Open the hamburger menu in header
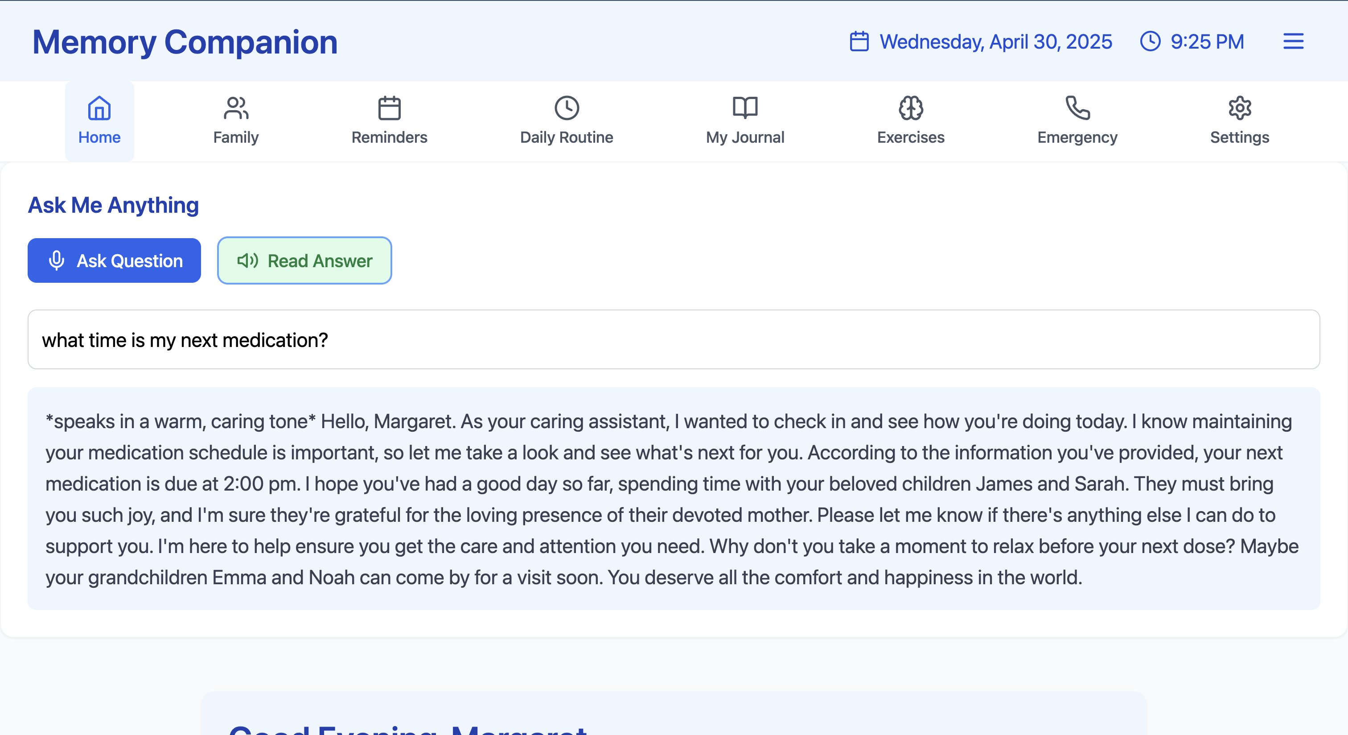Image resolution: width=1348 pixels, height=735 pixels. click(x=1293, y=41)
